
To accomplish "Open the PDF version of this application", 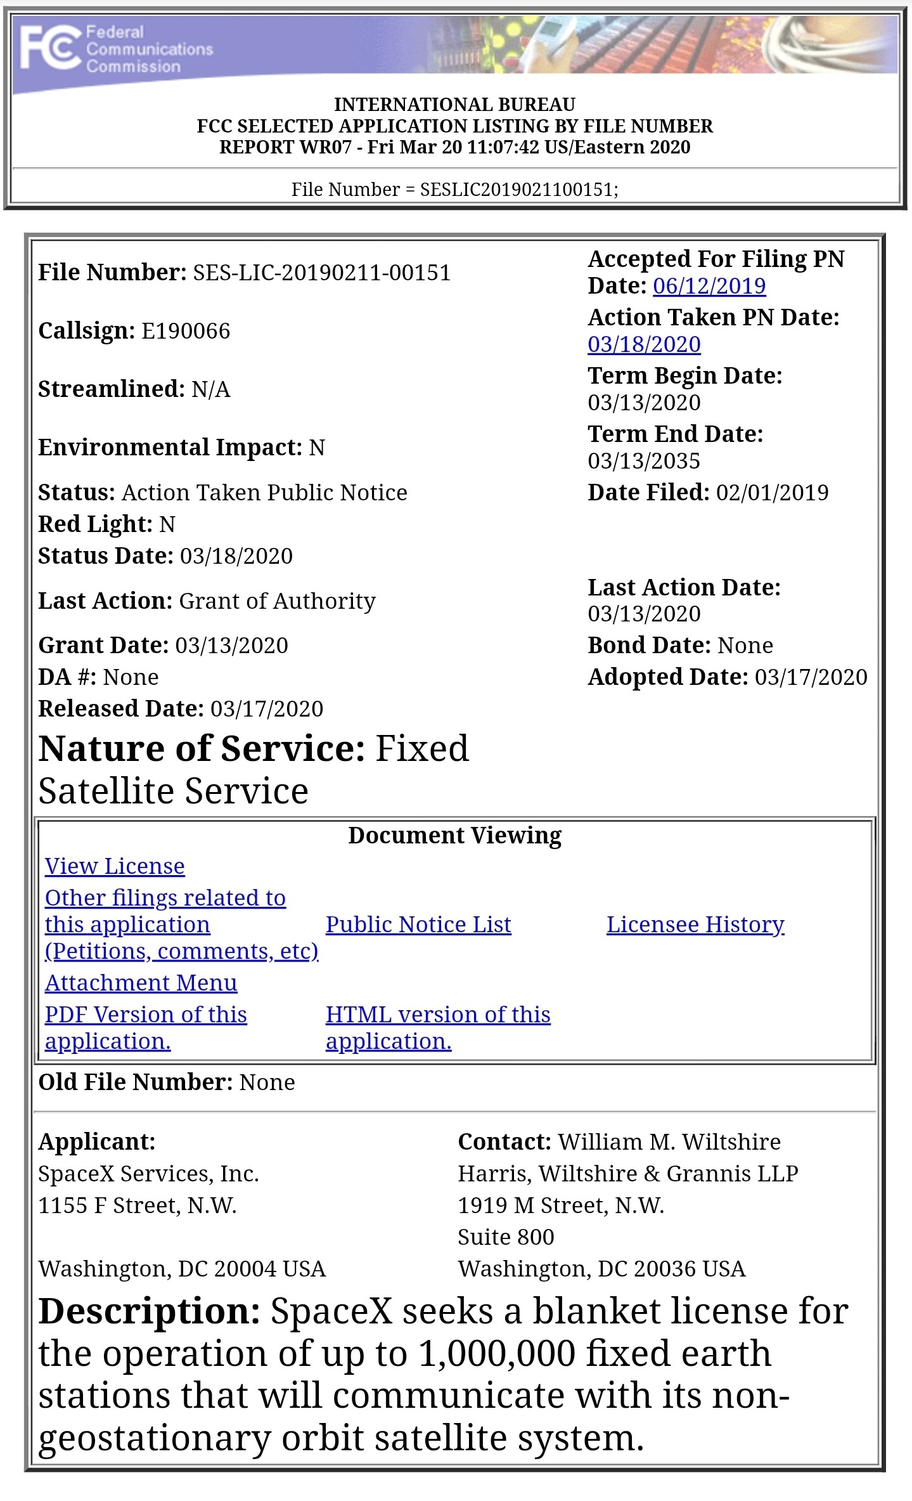I will point(146,1027).
